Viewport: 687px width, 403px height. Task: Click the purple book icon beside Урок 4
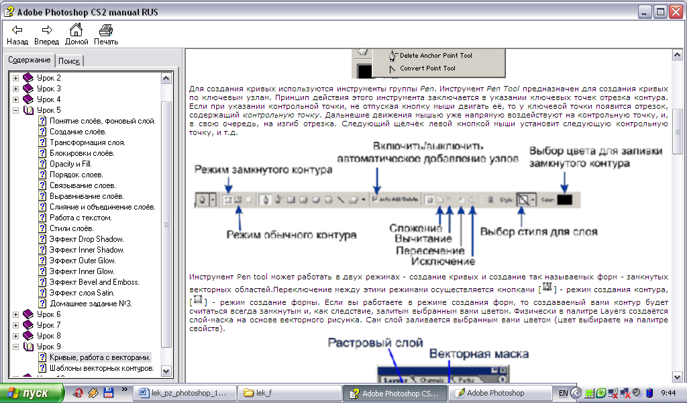click(28, 99)
